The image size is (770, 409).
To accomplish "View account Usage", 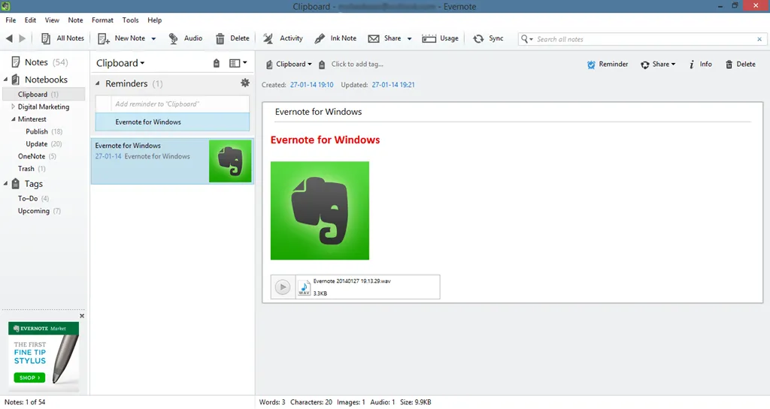I will (440, 38).
